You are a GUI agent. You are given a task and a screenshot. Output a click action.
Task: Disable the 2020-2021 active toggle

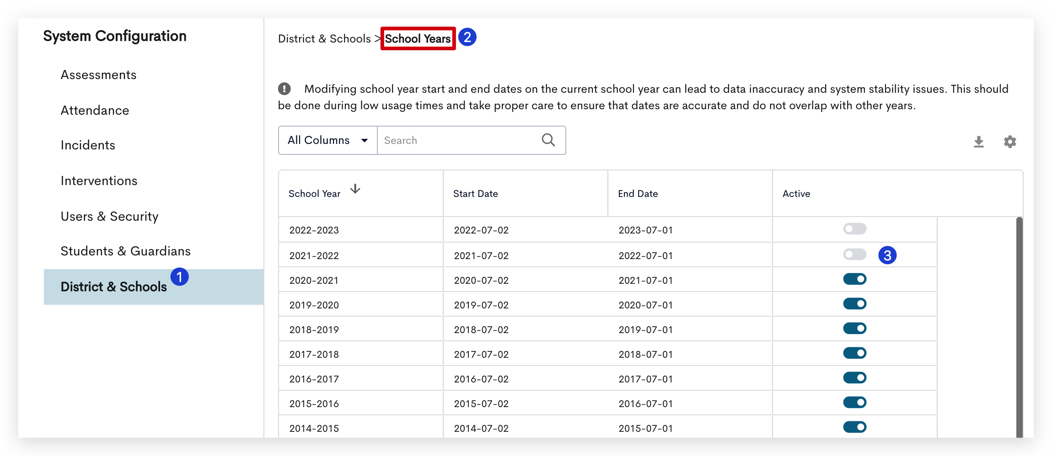[x=855, y=279]
